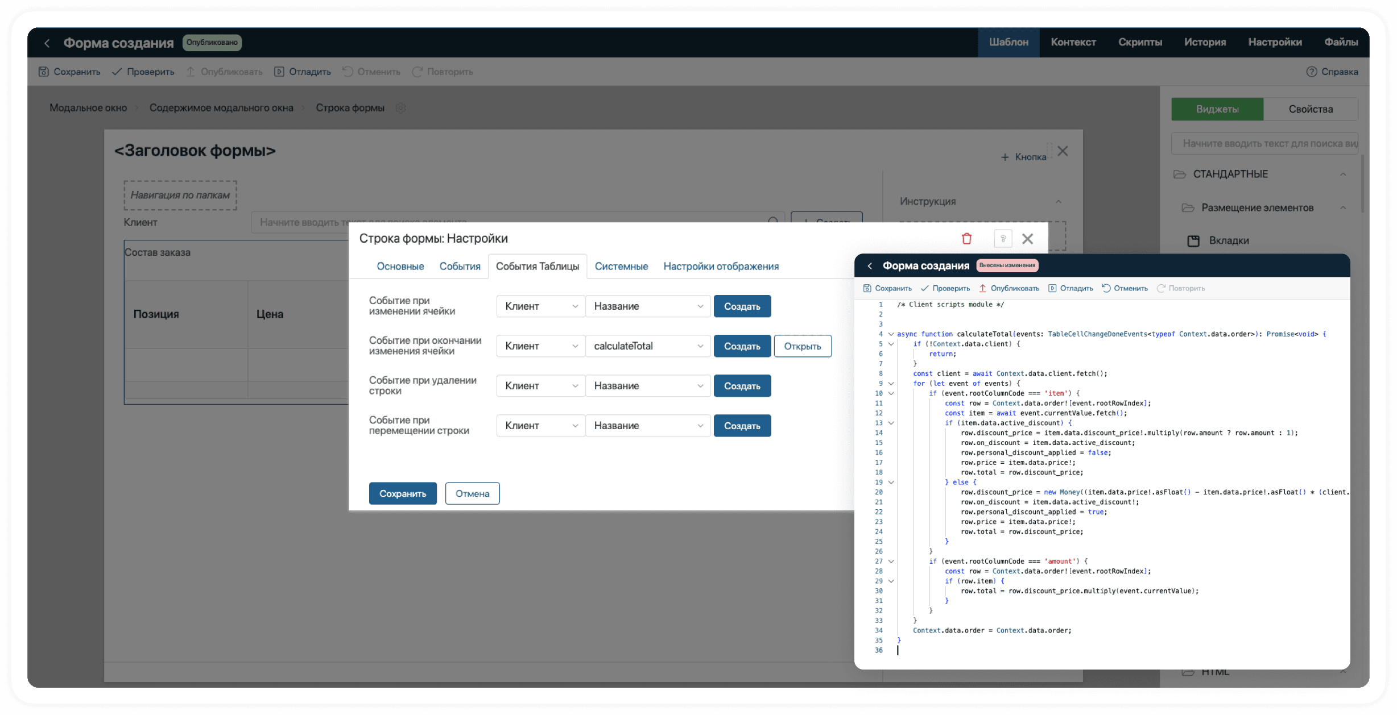The image size is (1397, 715).
Task: Open the Клиент dropdown in the row-deletion event
Action: click(x=540, y=386)
